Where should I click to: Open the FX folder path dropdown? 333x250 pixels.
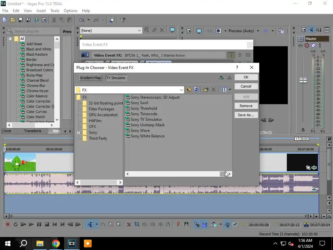(x=181, y=90)
